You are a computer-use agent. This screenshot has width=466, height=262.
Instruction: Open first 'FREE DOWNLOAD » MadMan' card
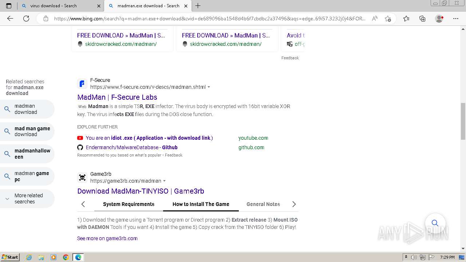[x=121, y=35]
